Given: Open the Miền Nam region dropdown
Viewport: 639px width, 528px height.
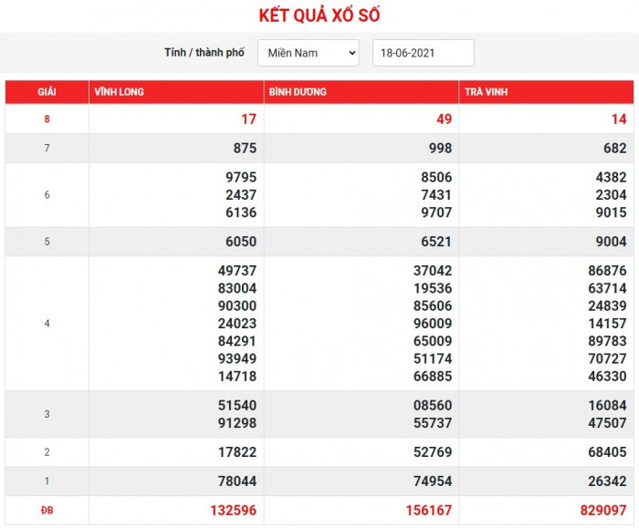Looking at the screenshot, I should [x=308, y=53].
